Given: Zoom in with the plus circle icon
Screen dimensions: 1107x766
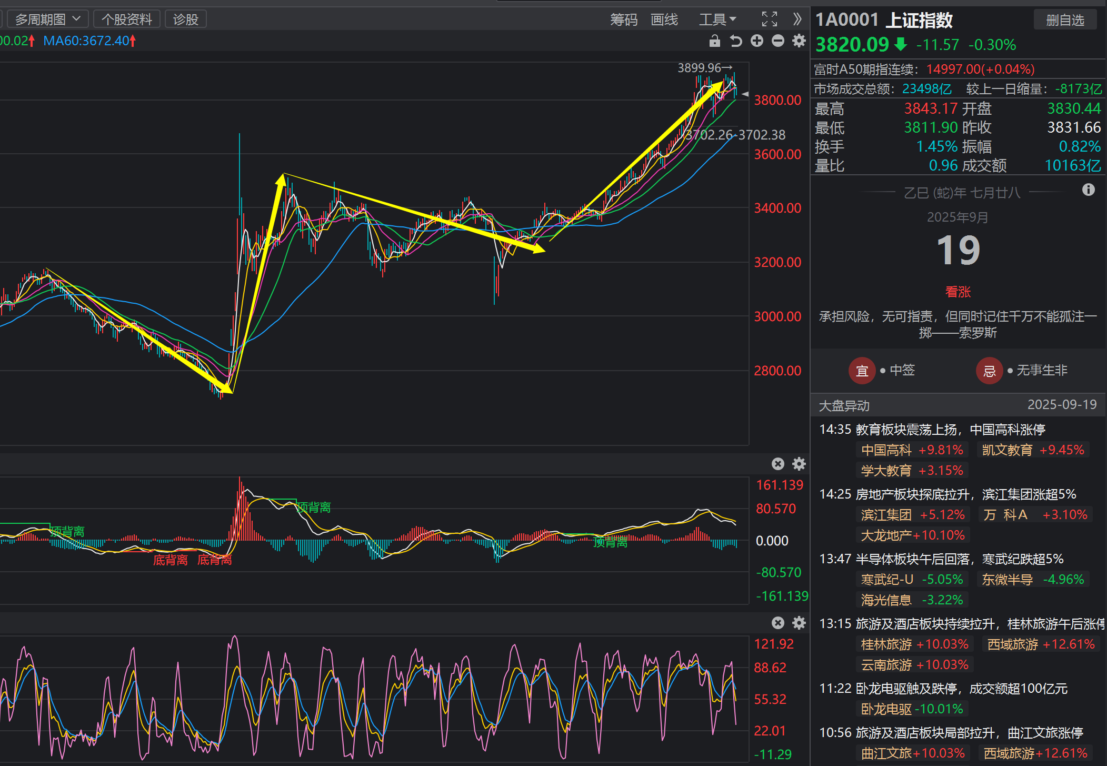Looking at the screenshot, I should [757, 41].
